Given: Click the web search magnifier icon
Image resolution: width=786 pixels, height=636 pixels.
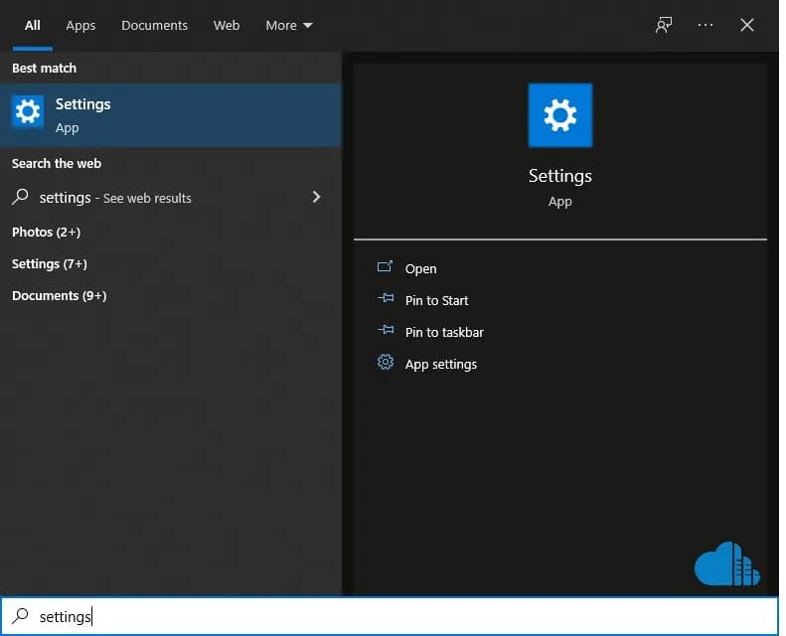Looking at the screenshot, I should pos(20,197).
